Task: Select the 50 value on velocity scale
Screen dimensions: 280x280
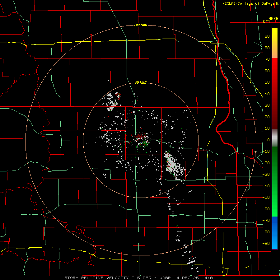Action: click(x=267, y=82)
